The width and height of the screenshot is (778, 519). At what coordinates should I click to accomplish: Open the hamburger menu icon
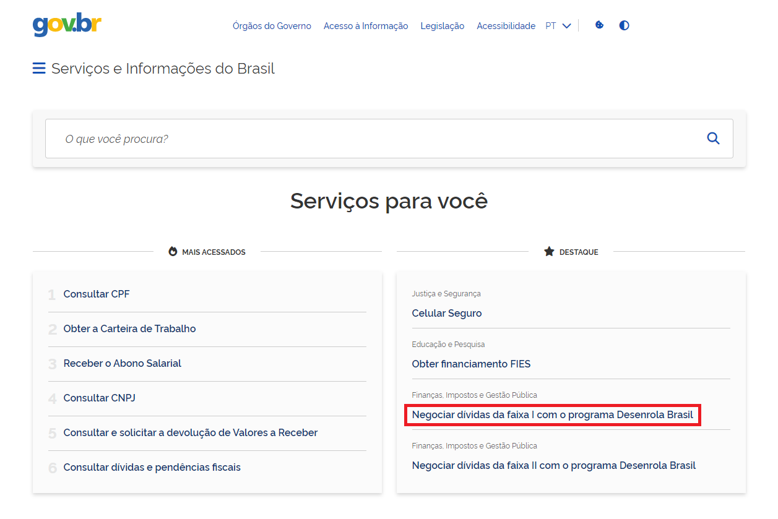coord(39,69)
